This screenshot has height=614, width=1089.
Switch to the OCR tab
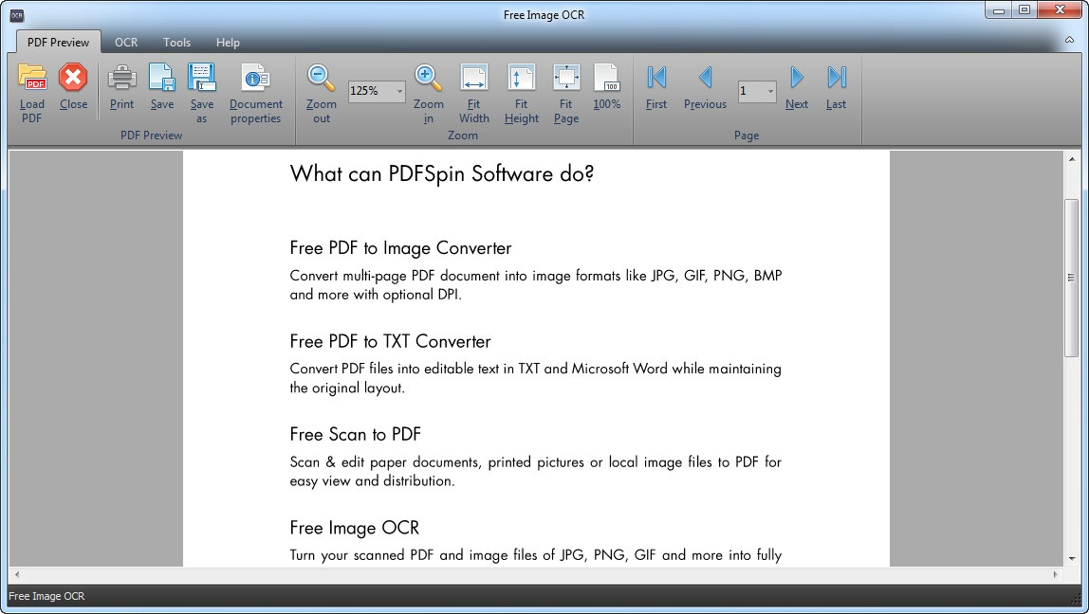click(x=126, y=43)
